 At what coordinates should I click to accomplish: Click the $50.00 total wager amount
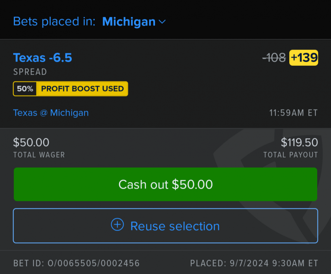coord(31,142)
